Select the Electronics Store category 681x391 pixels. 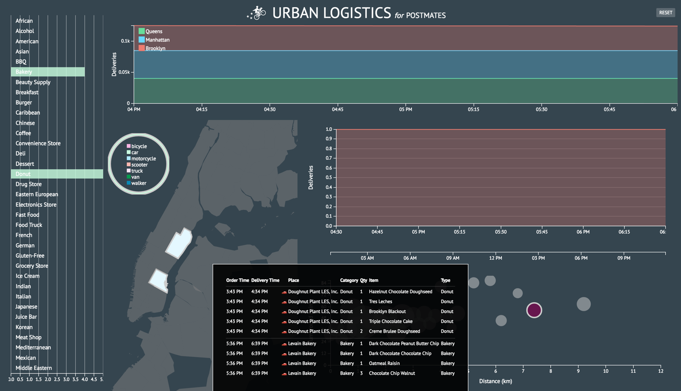(36, 204)
